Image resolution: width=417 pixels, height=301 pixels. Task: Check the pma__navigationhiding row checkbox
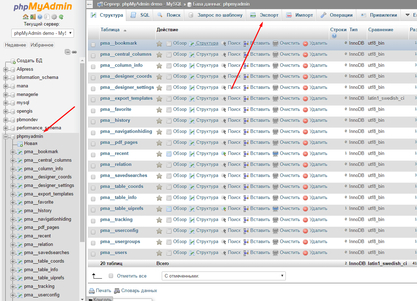coord(93,133)
